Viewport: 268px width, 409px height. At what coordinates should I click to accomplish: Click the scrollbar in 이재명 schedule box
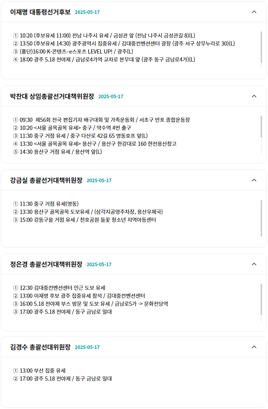tap(261, 47)
